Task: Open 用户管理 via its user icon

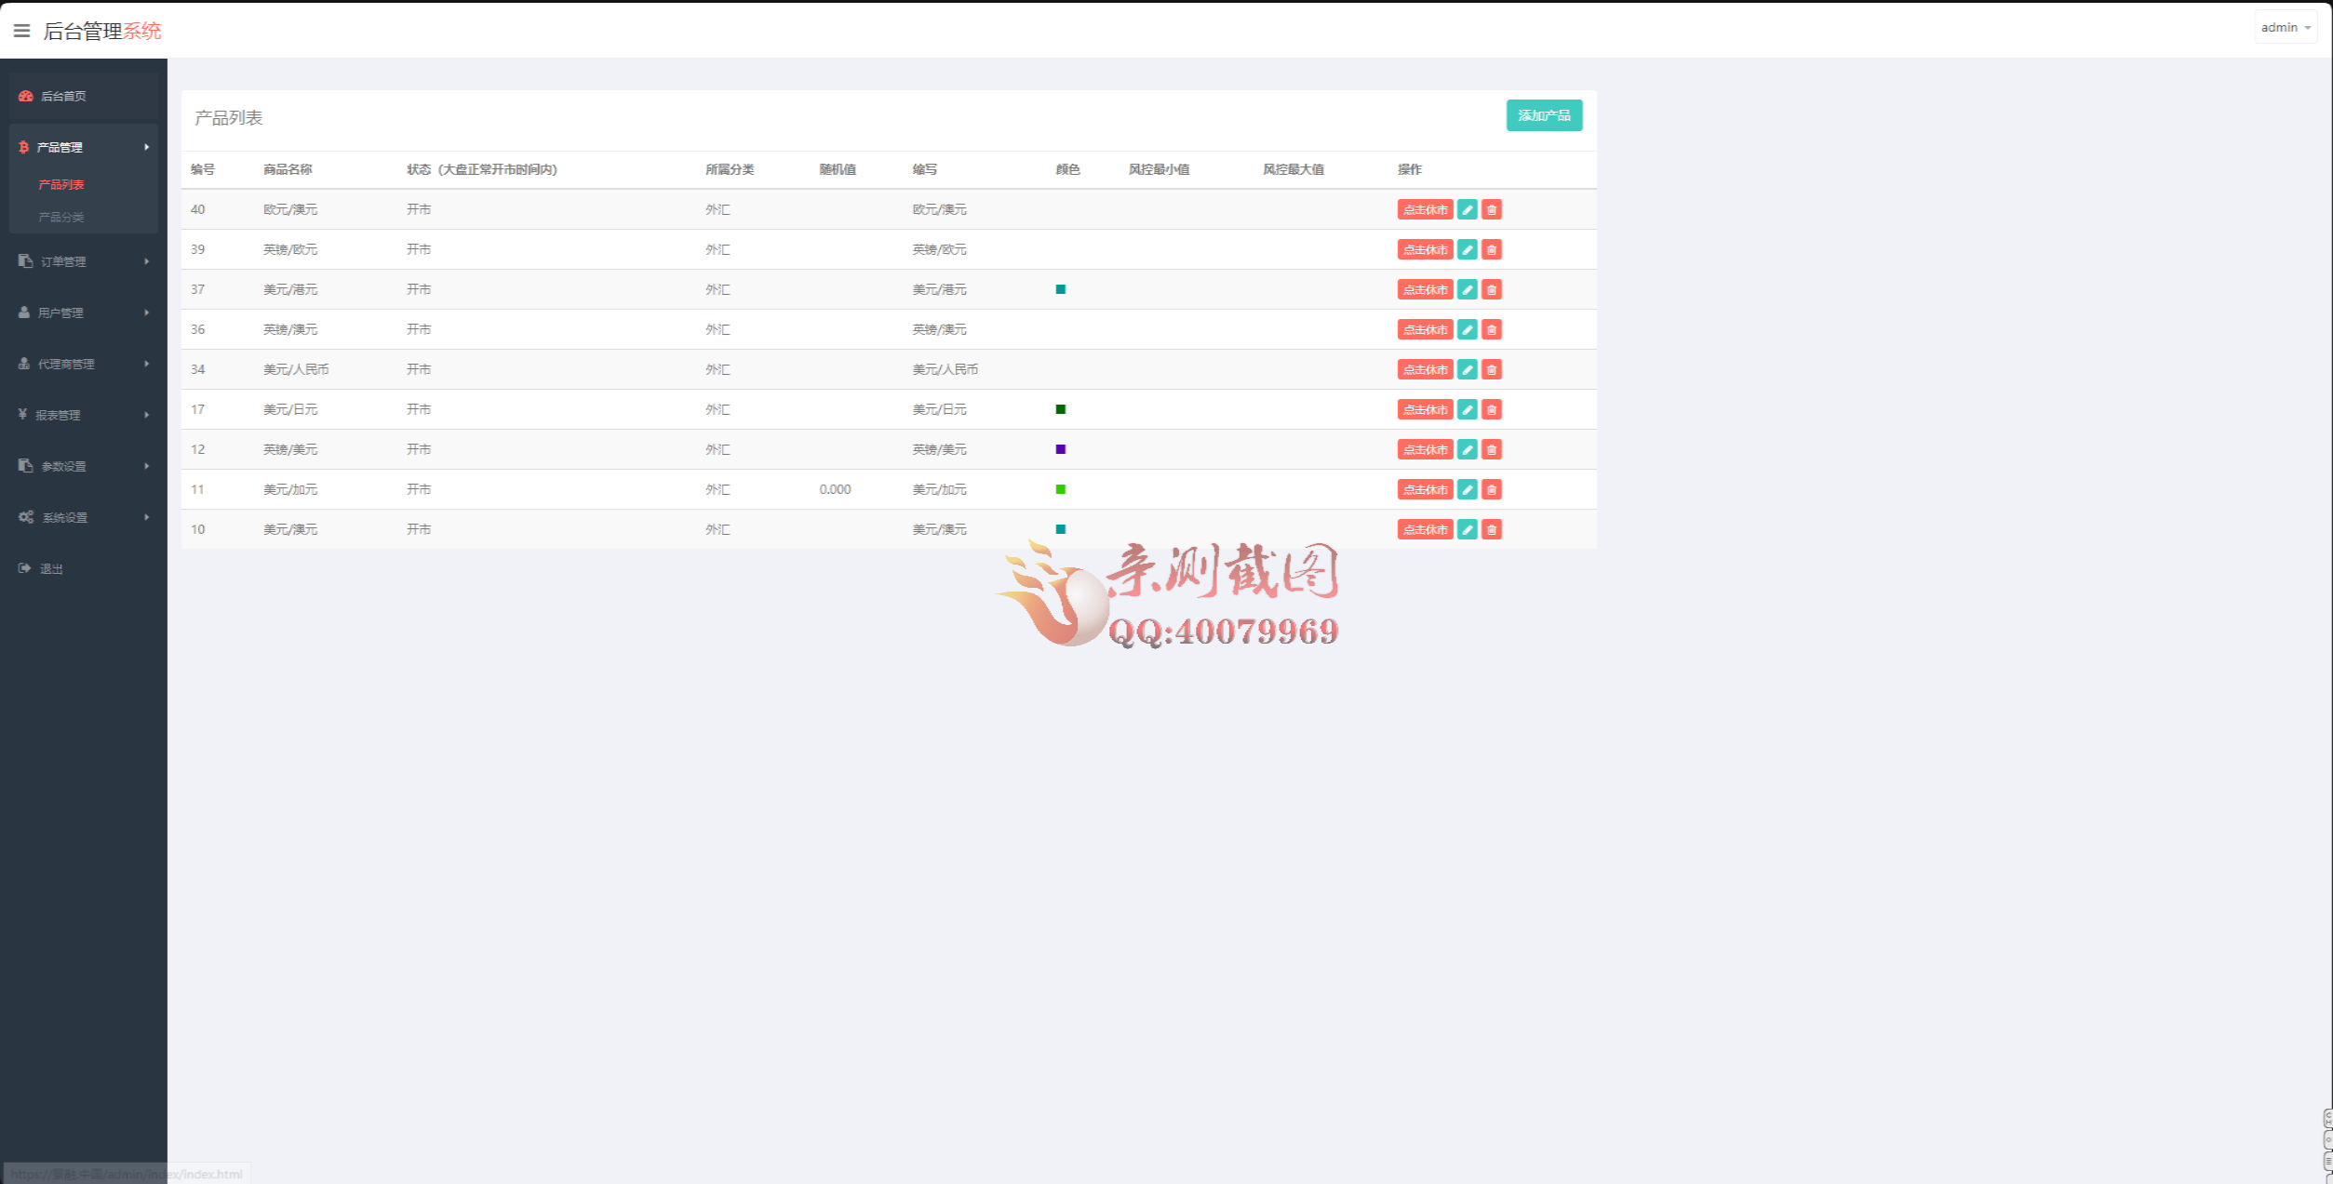Action: (24, 313)
